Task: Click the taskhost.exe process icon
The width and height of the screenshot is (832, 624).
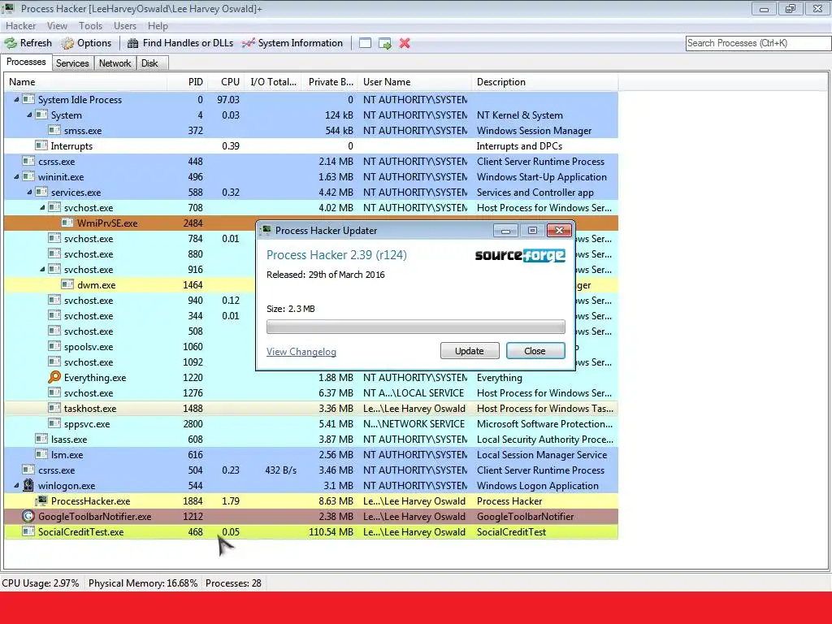Action: [x=54, y=408]
